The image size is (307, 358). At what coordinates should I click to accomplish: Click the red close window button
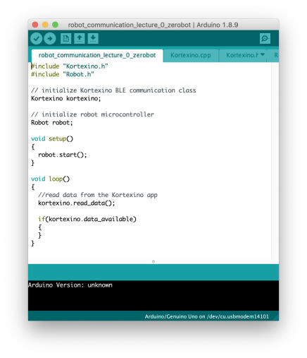[x=35, y=25]
